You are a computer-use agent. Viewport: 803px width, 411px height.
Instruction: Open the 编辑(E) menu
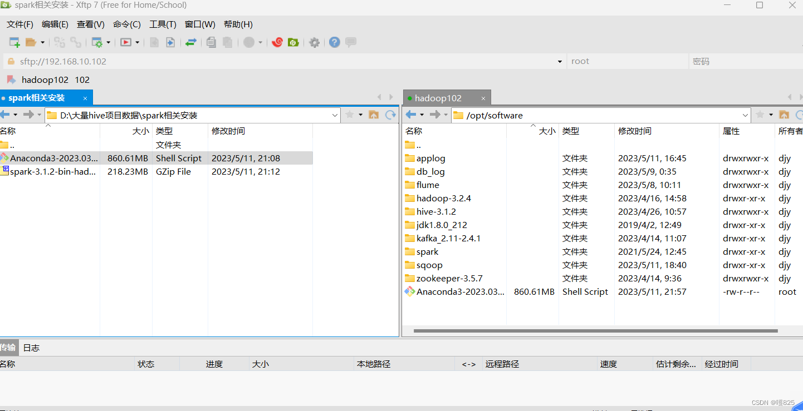click(55, 24)
